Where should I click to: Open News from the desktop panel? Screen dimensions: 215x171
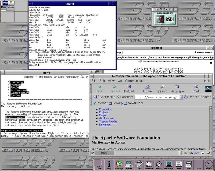tap(159, 165)
